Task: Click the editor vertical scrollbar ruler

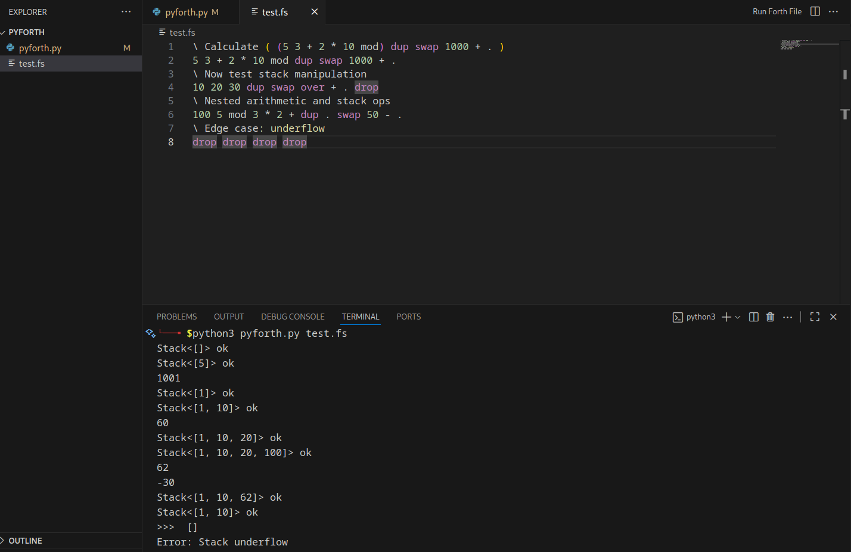Action: (x=844, y=173)
